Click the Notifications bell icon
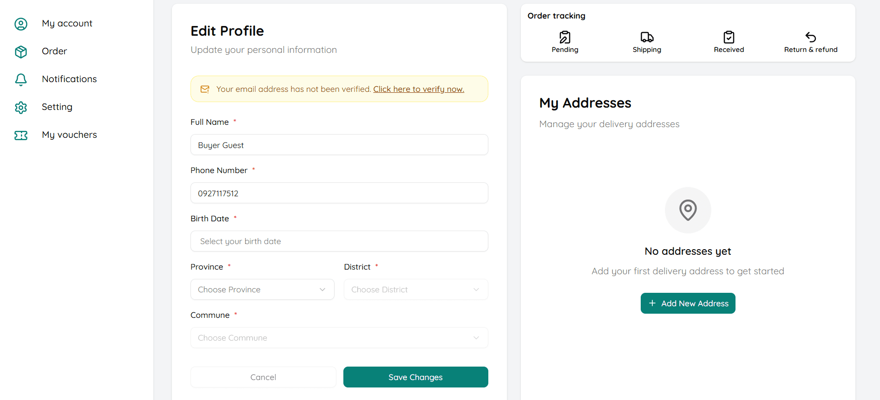This screenshot has width=880, height=400. [21, 79]
